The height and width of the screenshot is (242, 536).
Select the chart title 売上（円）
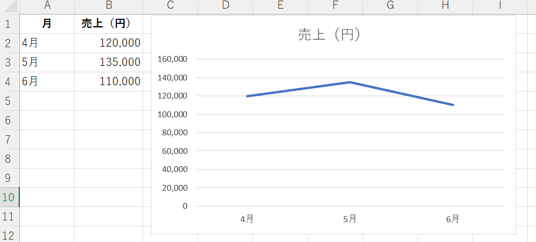point(333,35)
